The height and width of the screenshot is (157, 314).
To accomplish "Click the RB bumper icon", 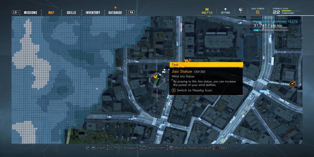I will pyautogui.click(x=132, y=13).
